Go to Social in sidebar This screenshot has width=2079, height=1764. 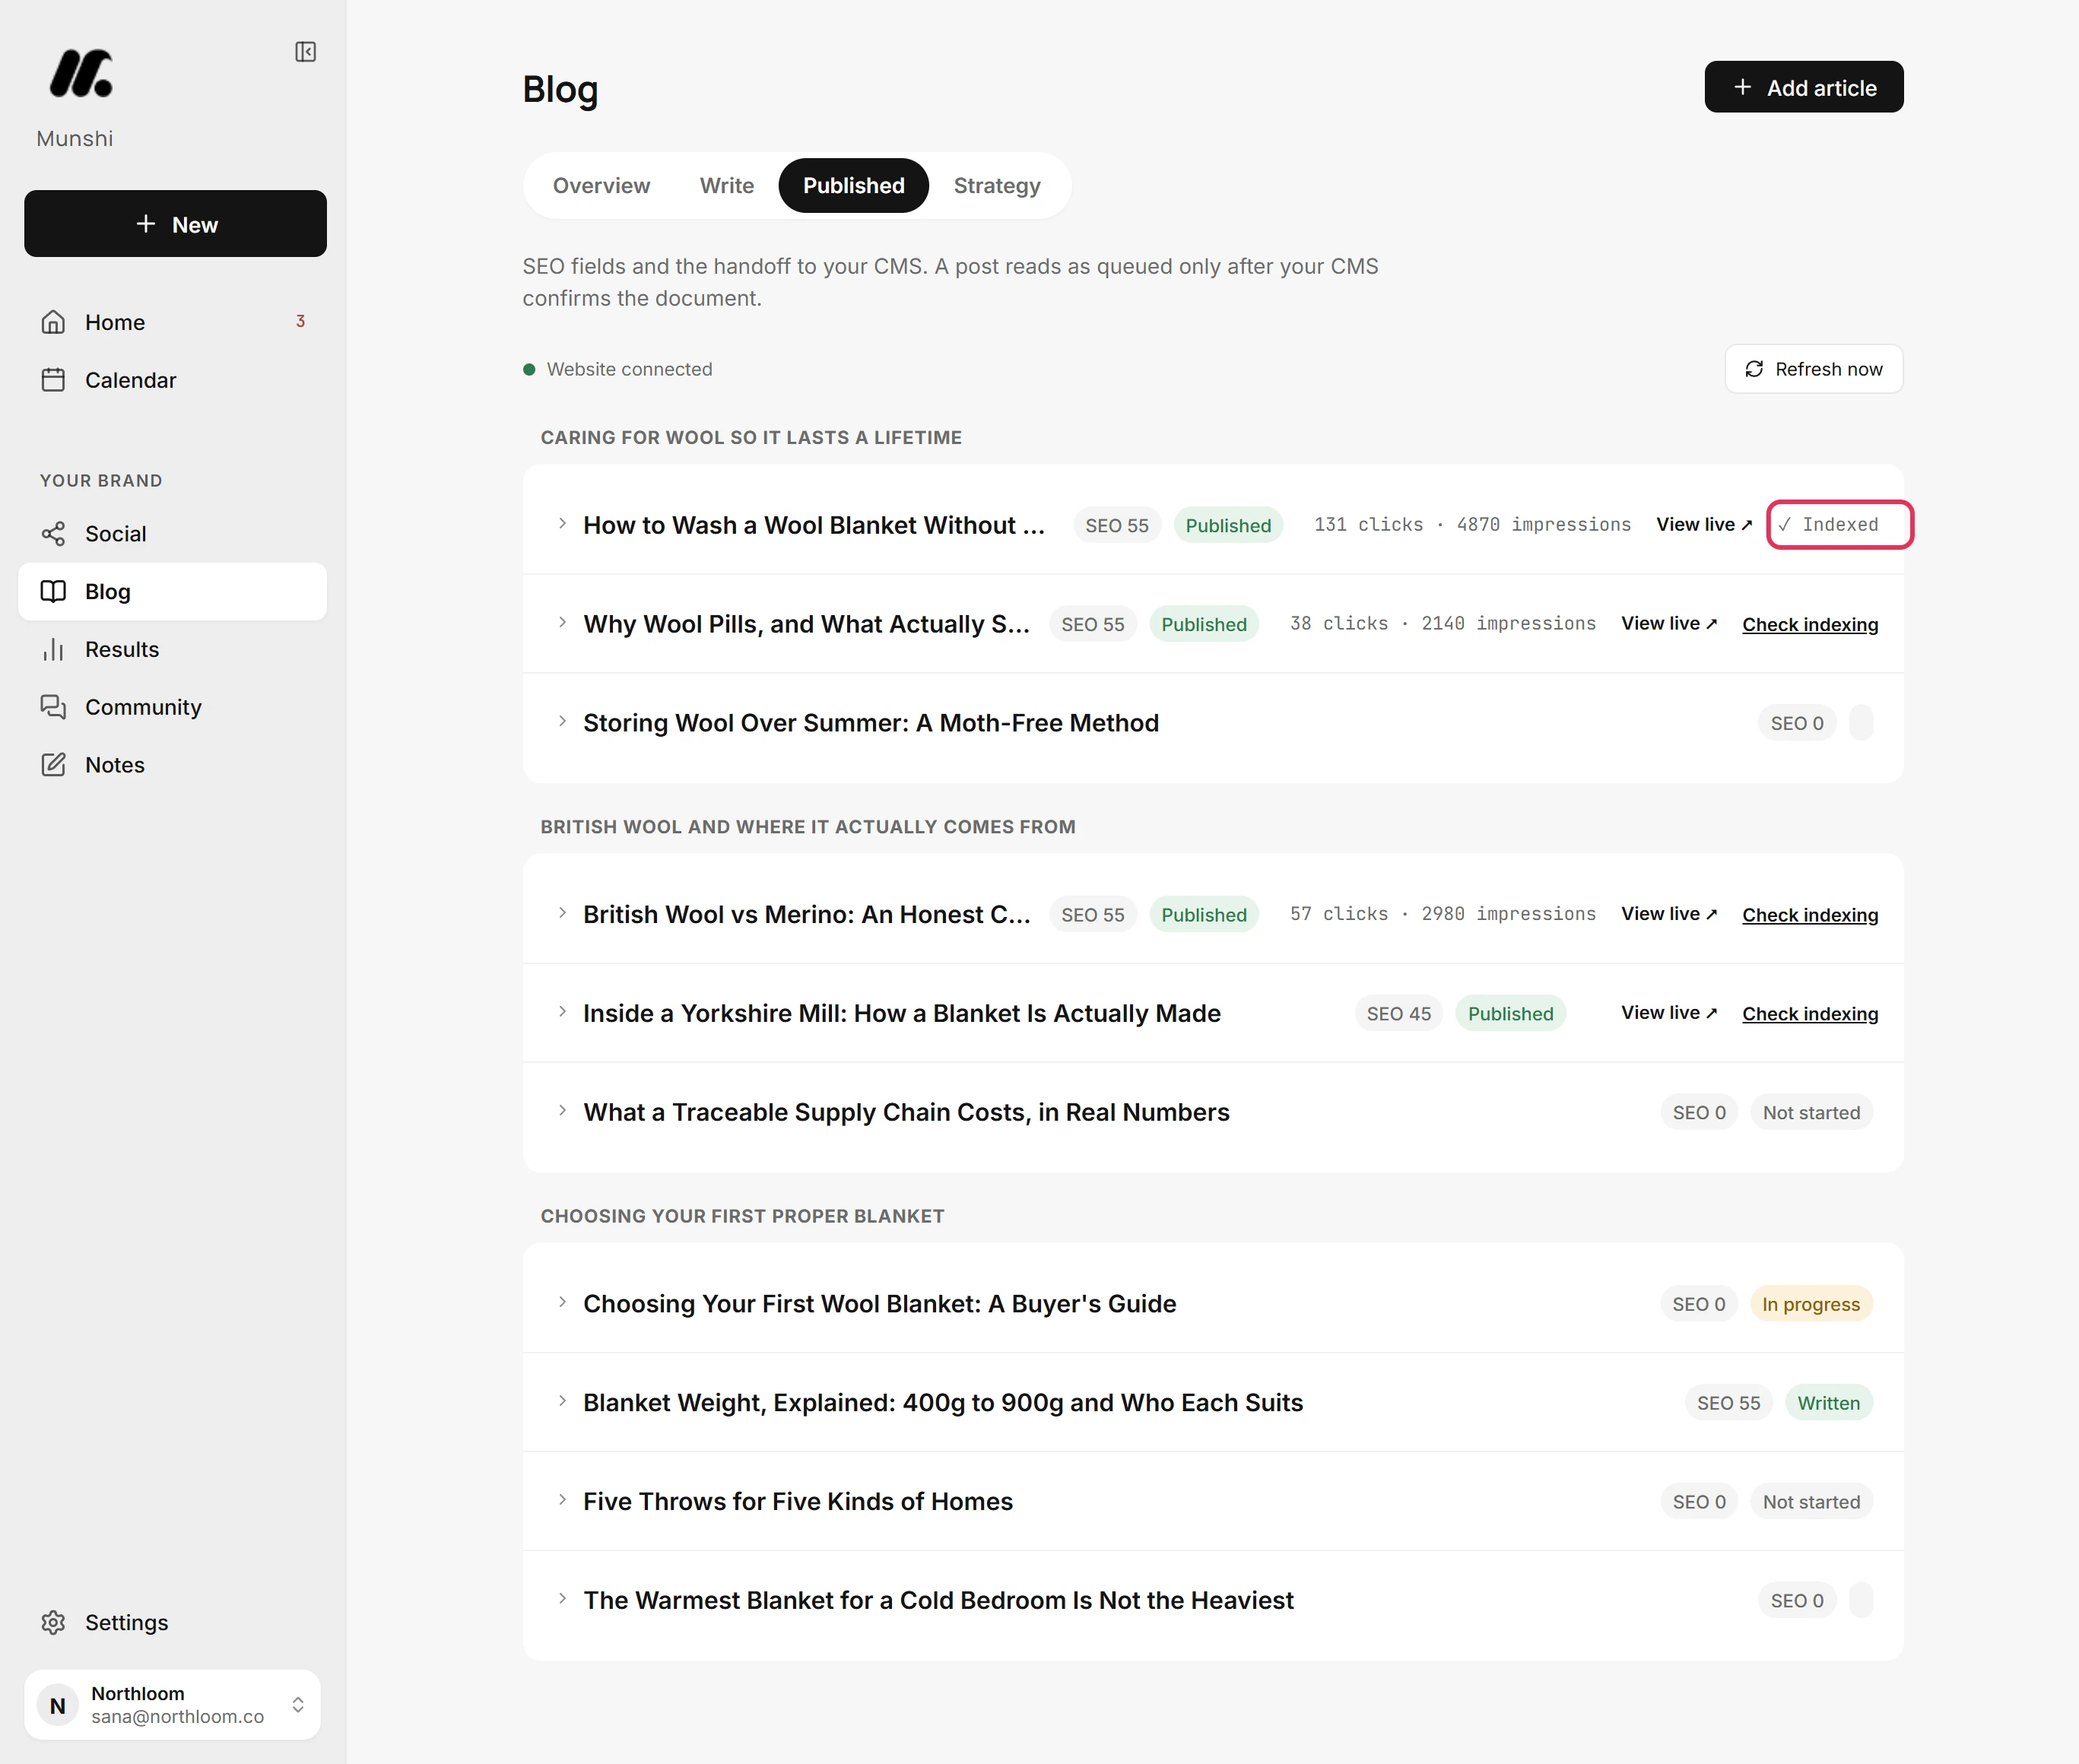[x=172, y=534]
